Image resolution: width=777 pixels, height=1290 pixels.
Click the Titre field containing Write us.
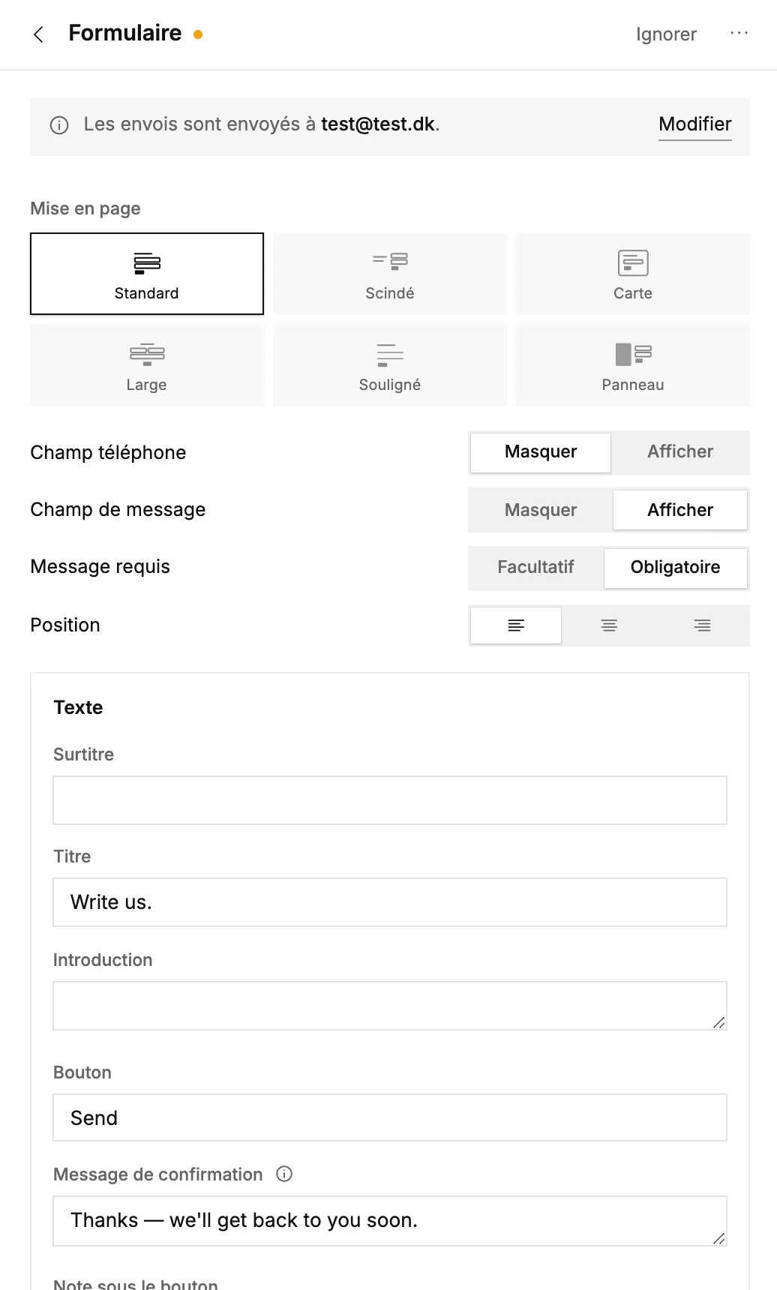point(390,902)
